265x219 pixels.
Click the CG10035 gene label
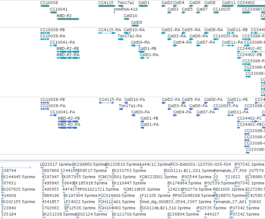222,9
